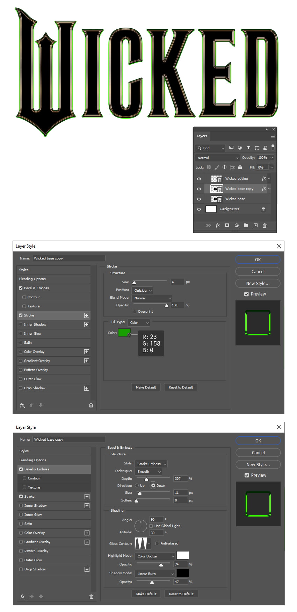The image size is (297, 612).
Task: Click Reset to Default in Bevel & Emboss dialog
Action: point(181,594)
